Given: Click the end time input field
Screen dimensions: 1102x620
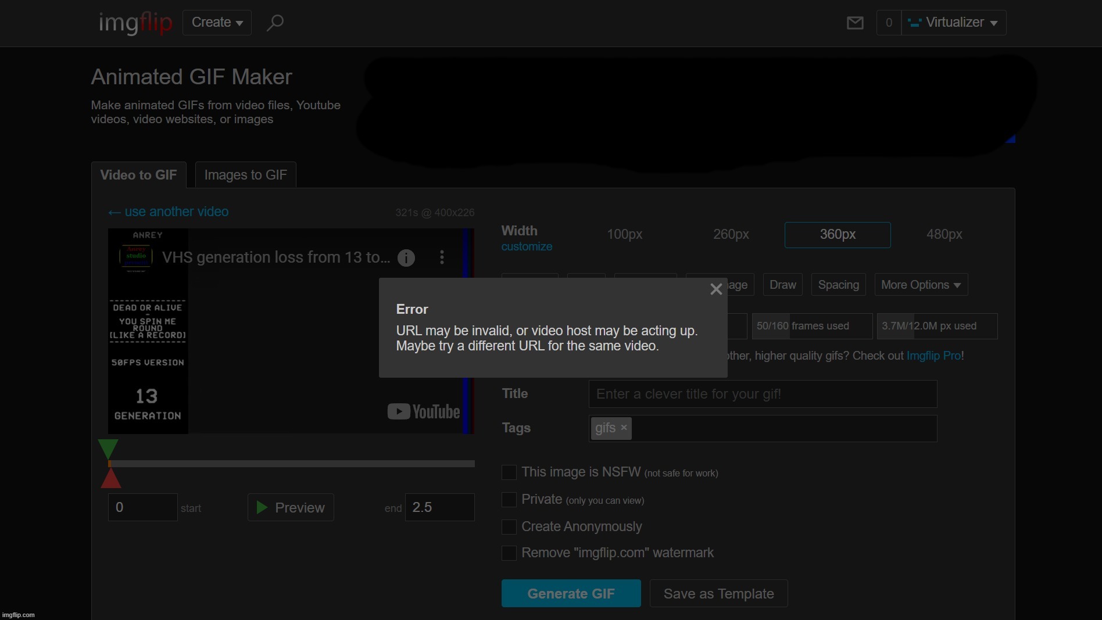Looking at the screenshot, I should [x=439, y=507].
